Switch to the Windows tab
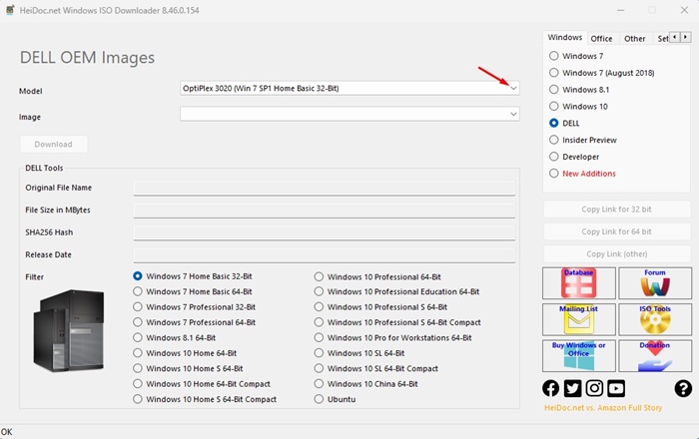Screen dimensions: 699x439 point(565,37)
